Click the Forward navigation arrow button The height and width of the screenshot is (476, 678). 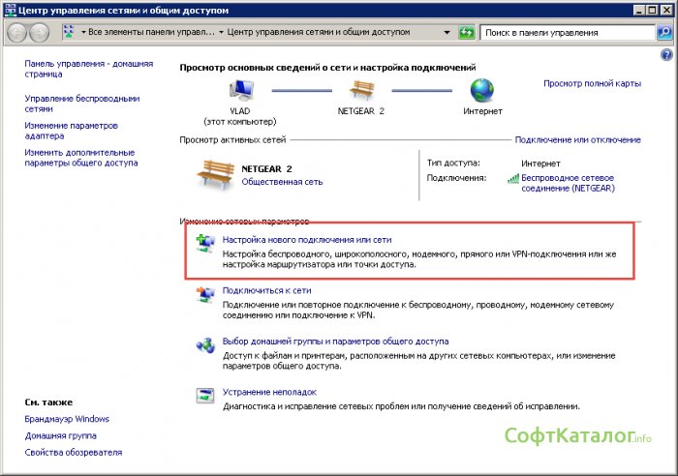[x=40, y=32]
